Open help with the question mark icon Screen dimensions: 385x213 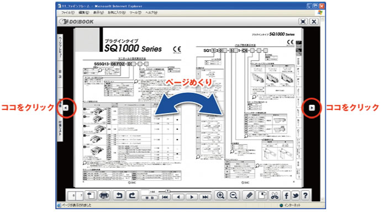point(305,195)
